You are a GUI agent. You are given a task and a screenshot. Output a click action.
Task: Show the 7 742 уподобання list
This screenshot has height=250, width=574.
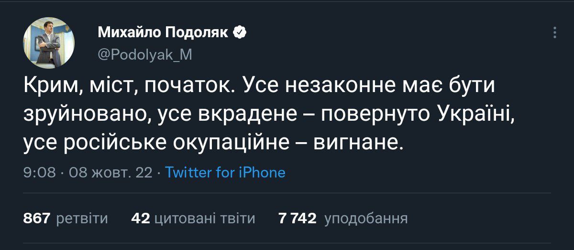[x=342, y=219]
